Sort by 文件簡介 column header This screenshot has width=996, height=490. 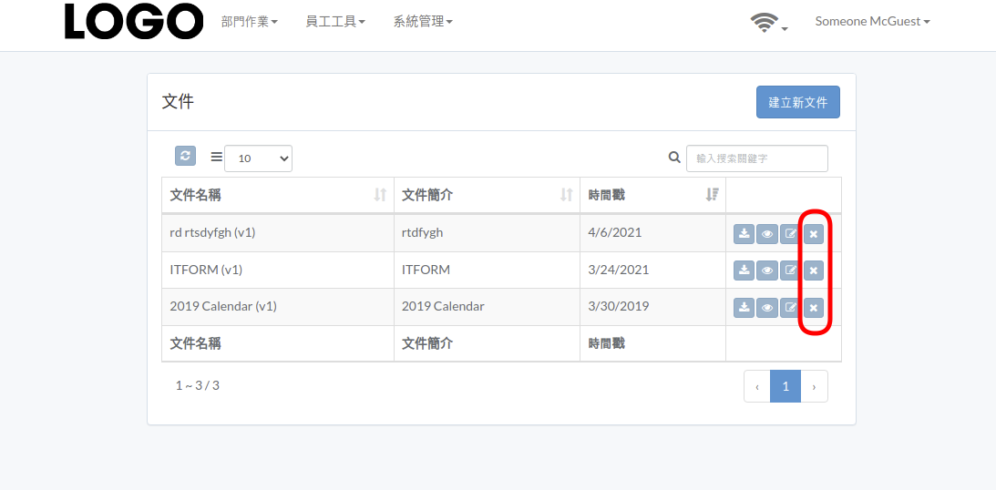coord(488,196)
